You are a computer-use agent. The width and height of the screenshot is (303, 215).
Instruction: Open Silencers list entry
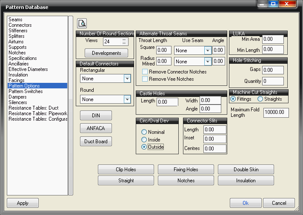18,102
